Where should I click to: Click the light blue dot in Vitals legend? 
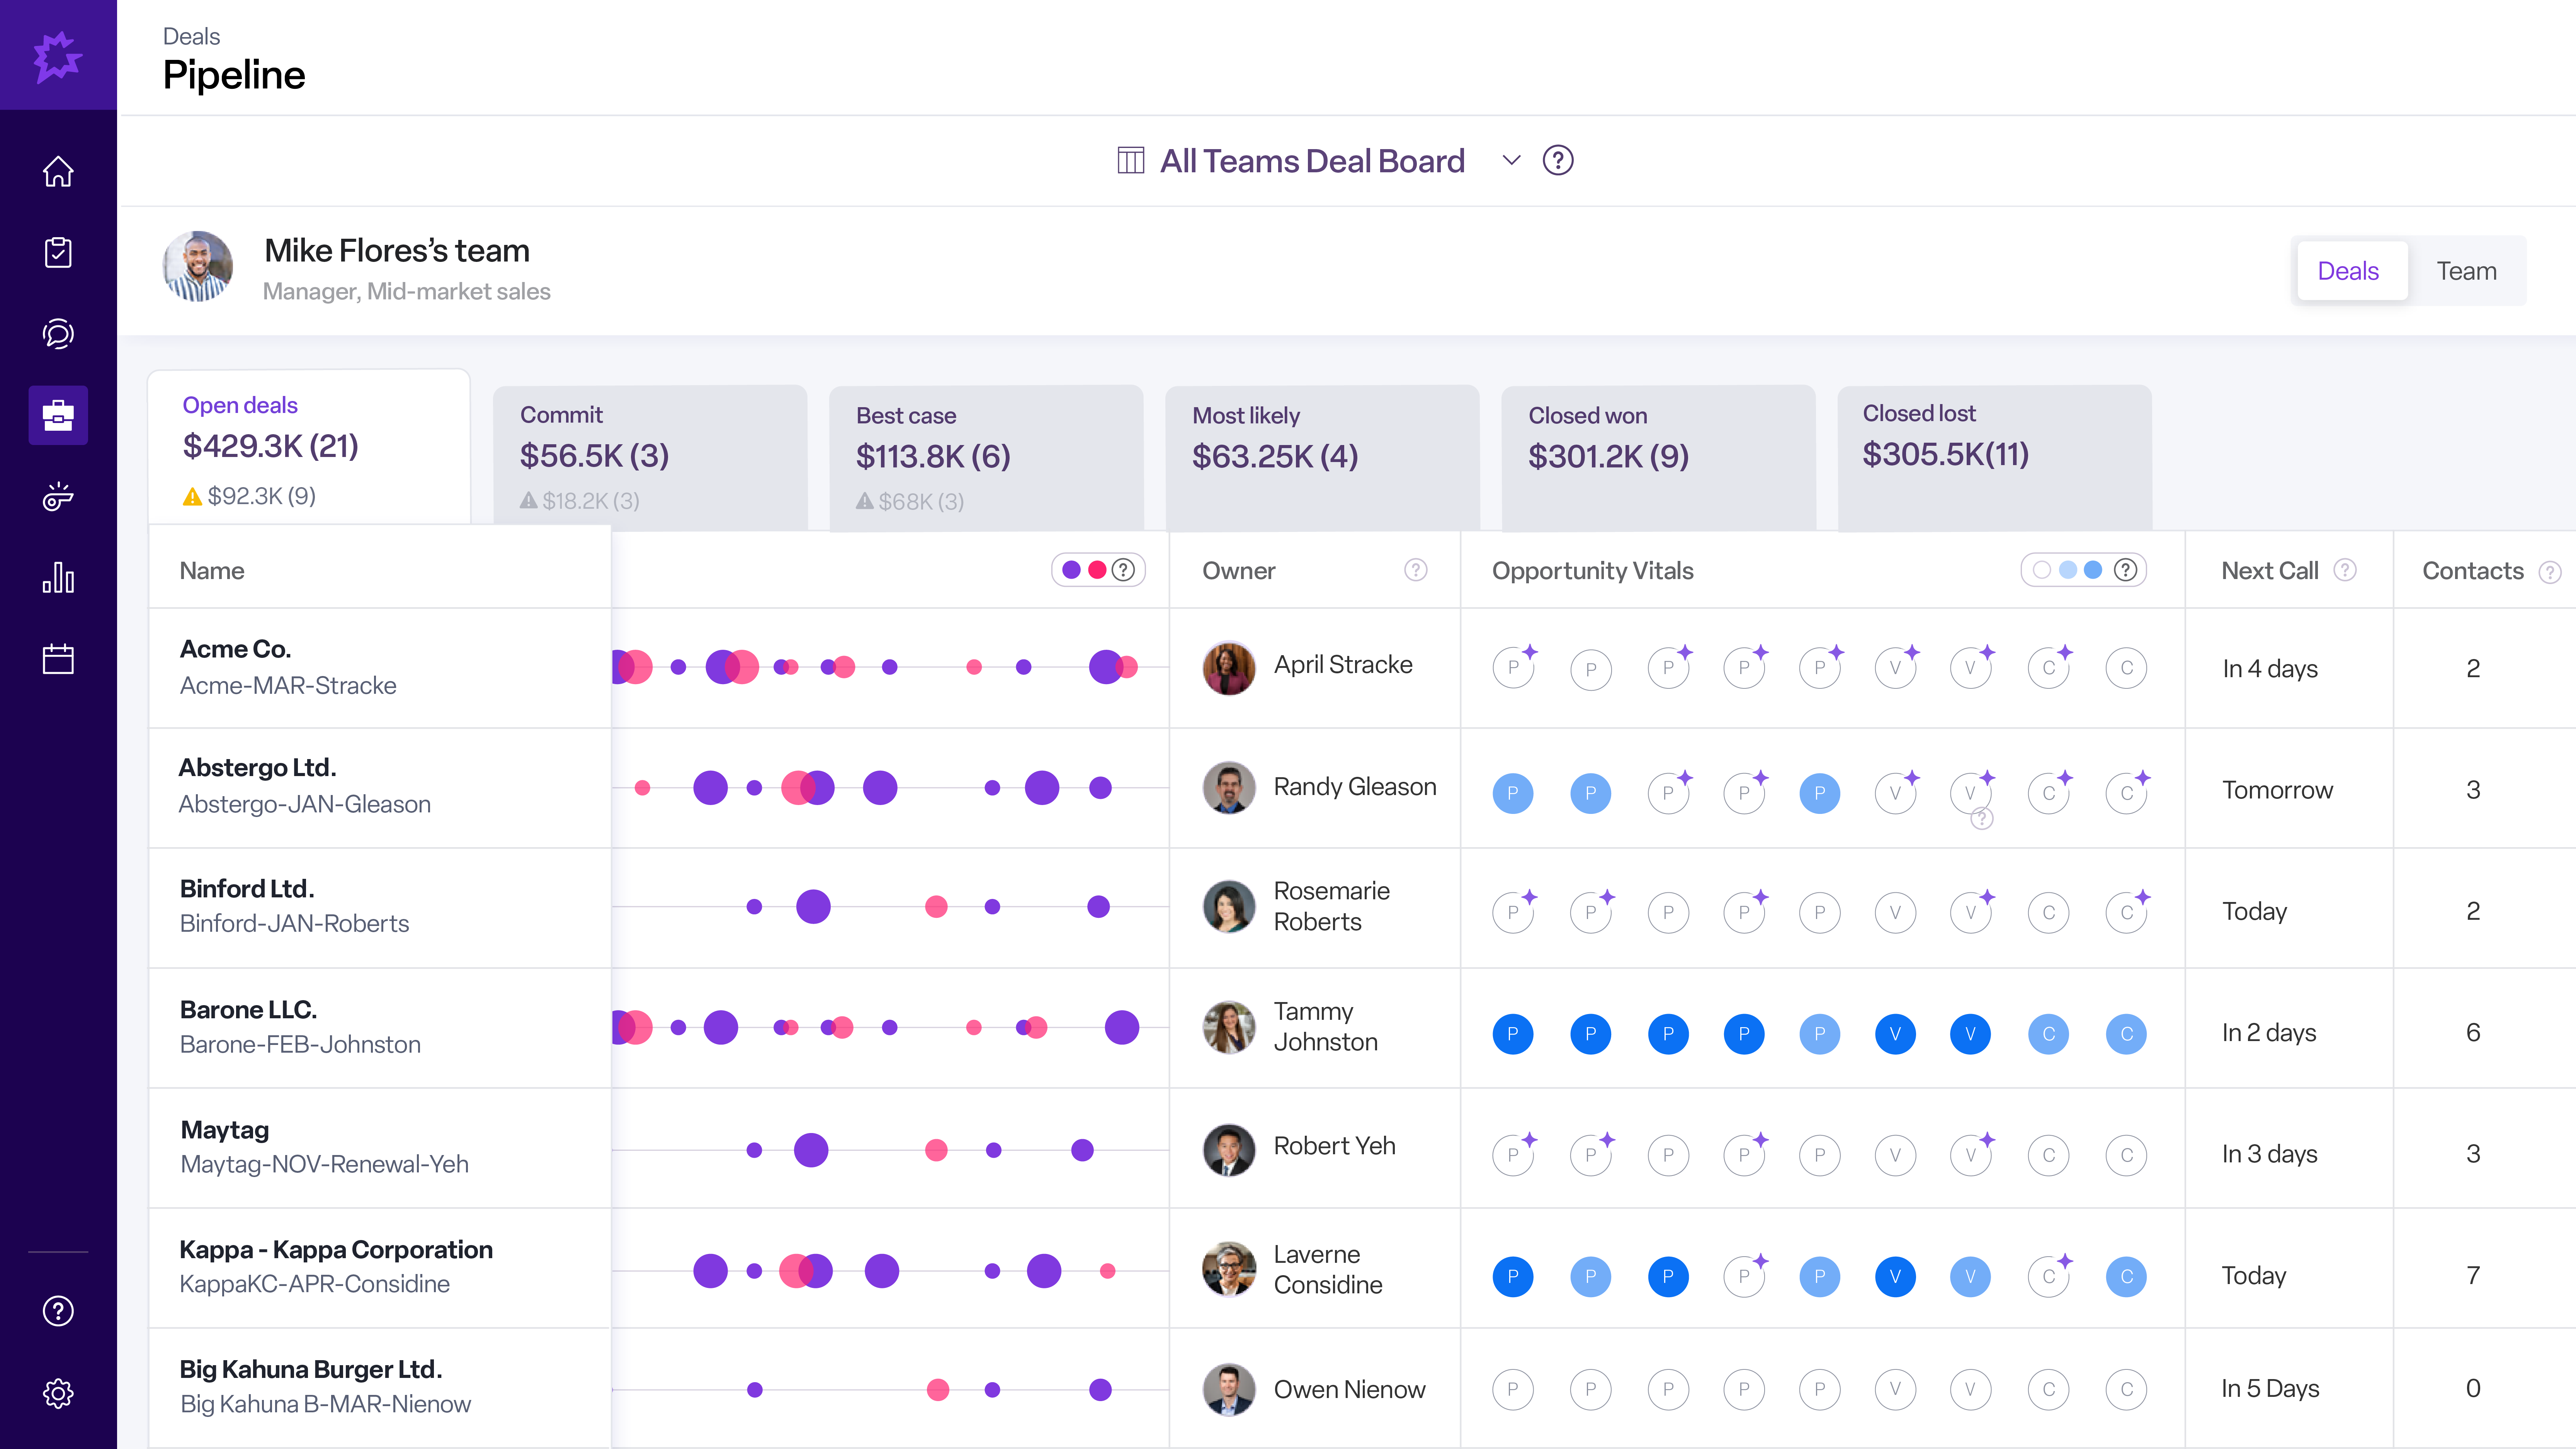2067,570
